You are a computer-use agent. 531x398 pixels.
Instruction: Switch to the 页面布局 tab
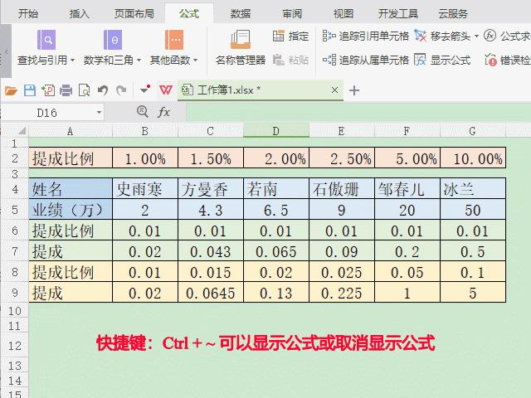click(134, 13)
